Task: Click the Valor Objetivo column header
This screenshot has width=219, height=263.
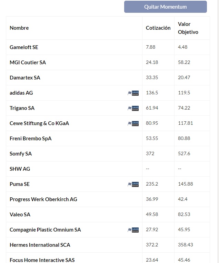Action: 188,28
